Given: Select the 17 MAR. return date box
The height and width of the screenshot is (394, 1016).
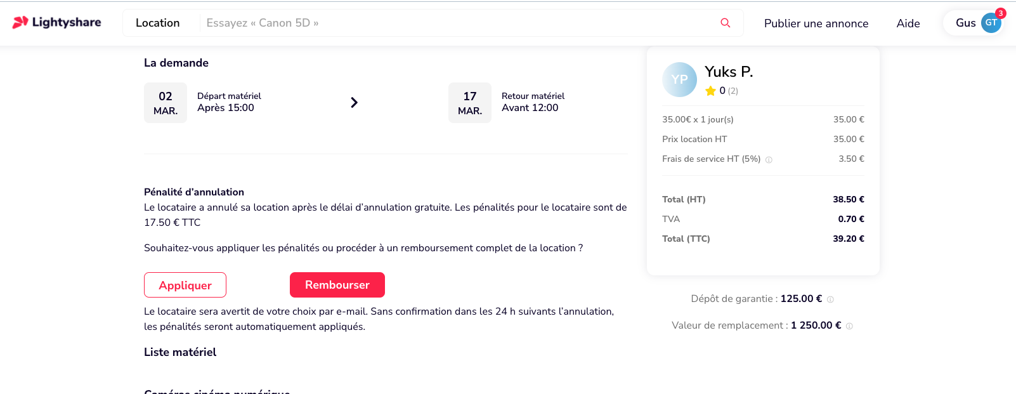Looking at the screenshot, I should (x=470, y=103).
